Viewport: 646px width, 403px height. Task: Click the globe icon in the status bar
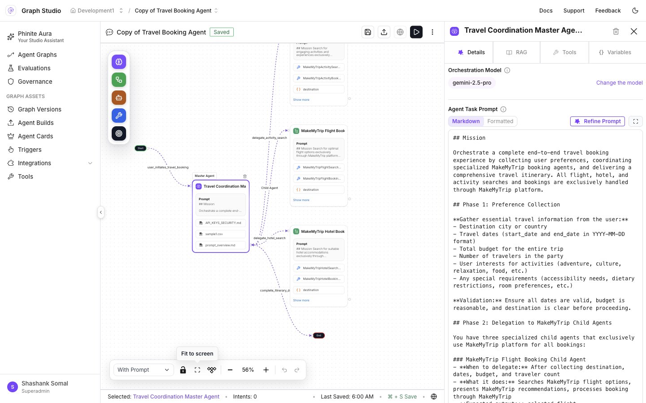(434, 397)
